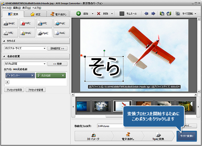Select the Gif conversion format
202x146 pixels.
(44, 23)
